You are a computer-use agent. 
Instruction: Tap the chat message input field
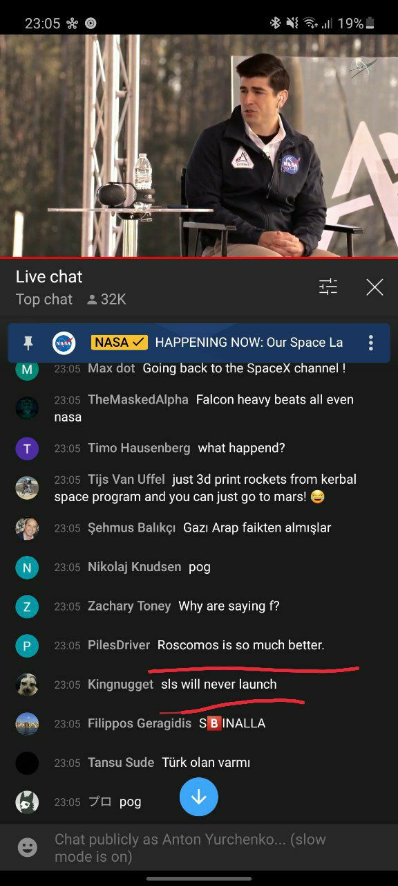(199, 847)
